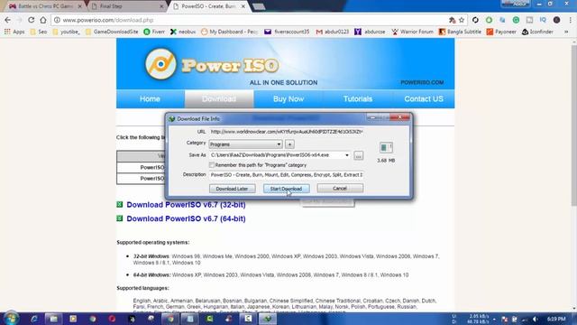Open Chrome three-dot menu
The width and height of the screenshot is (577, 325).
[571, 20]
